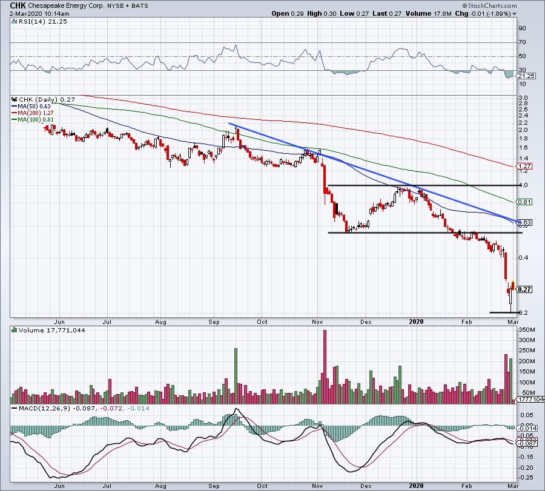Open the dropdown arrow after Chg value

pyautogui.click(x=514, y=15)
